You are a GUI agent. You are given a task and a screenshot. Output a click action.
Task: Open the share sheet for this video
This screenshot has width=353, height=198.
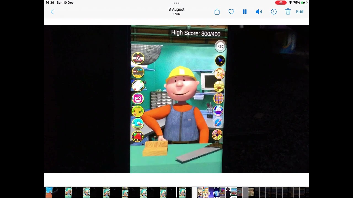click(x=217, y=12)
